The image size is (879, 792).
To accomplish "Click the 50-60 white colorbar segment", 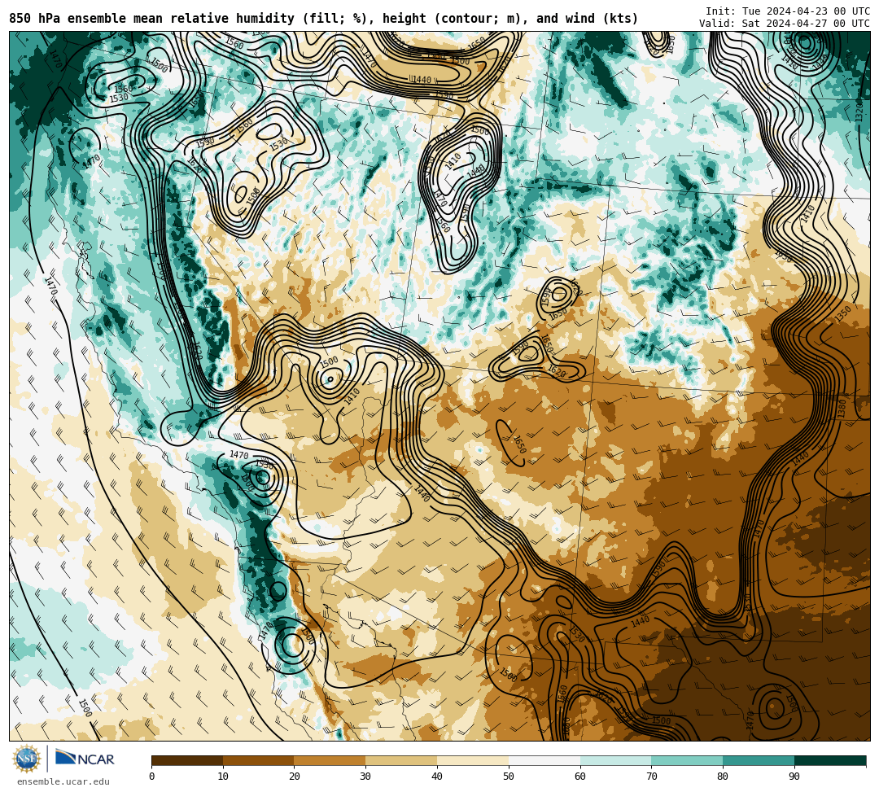I will point(544,760).
